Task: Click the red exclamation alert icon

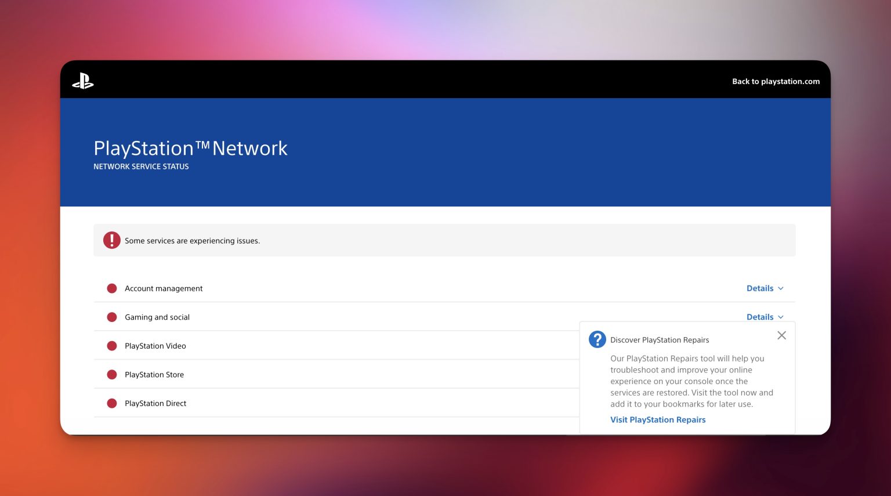Action: [x=111, y=240]
